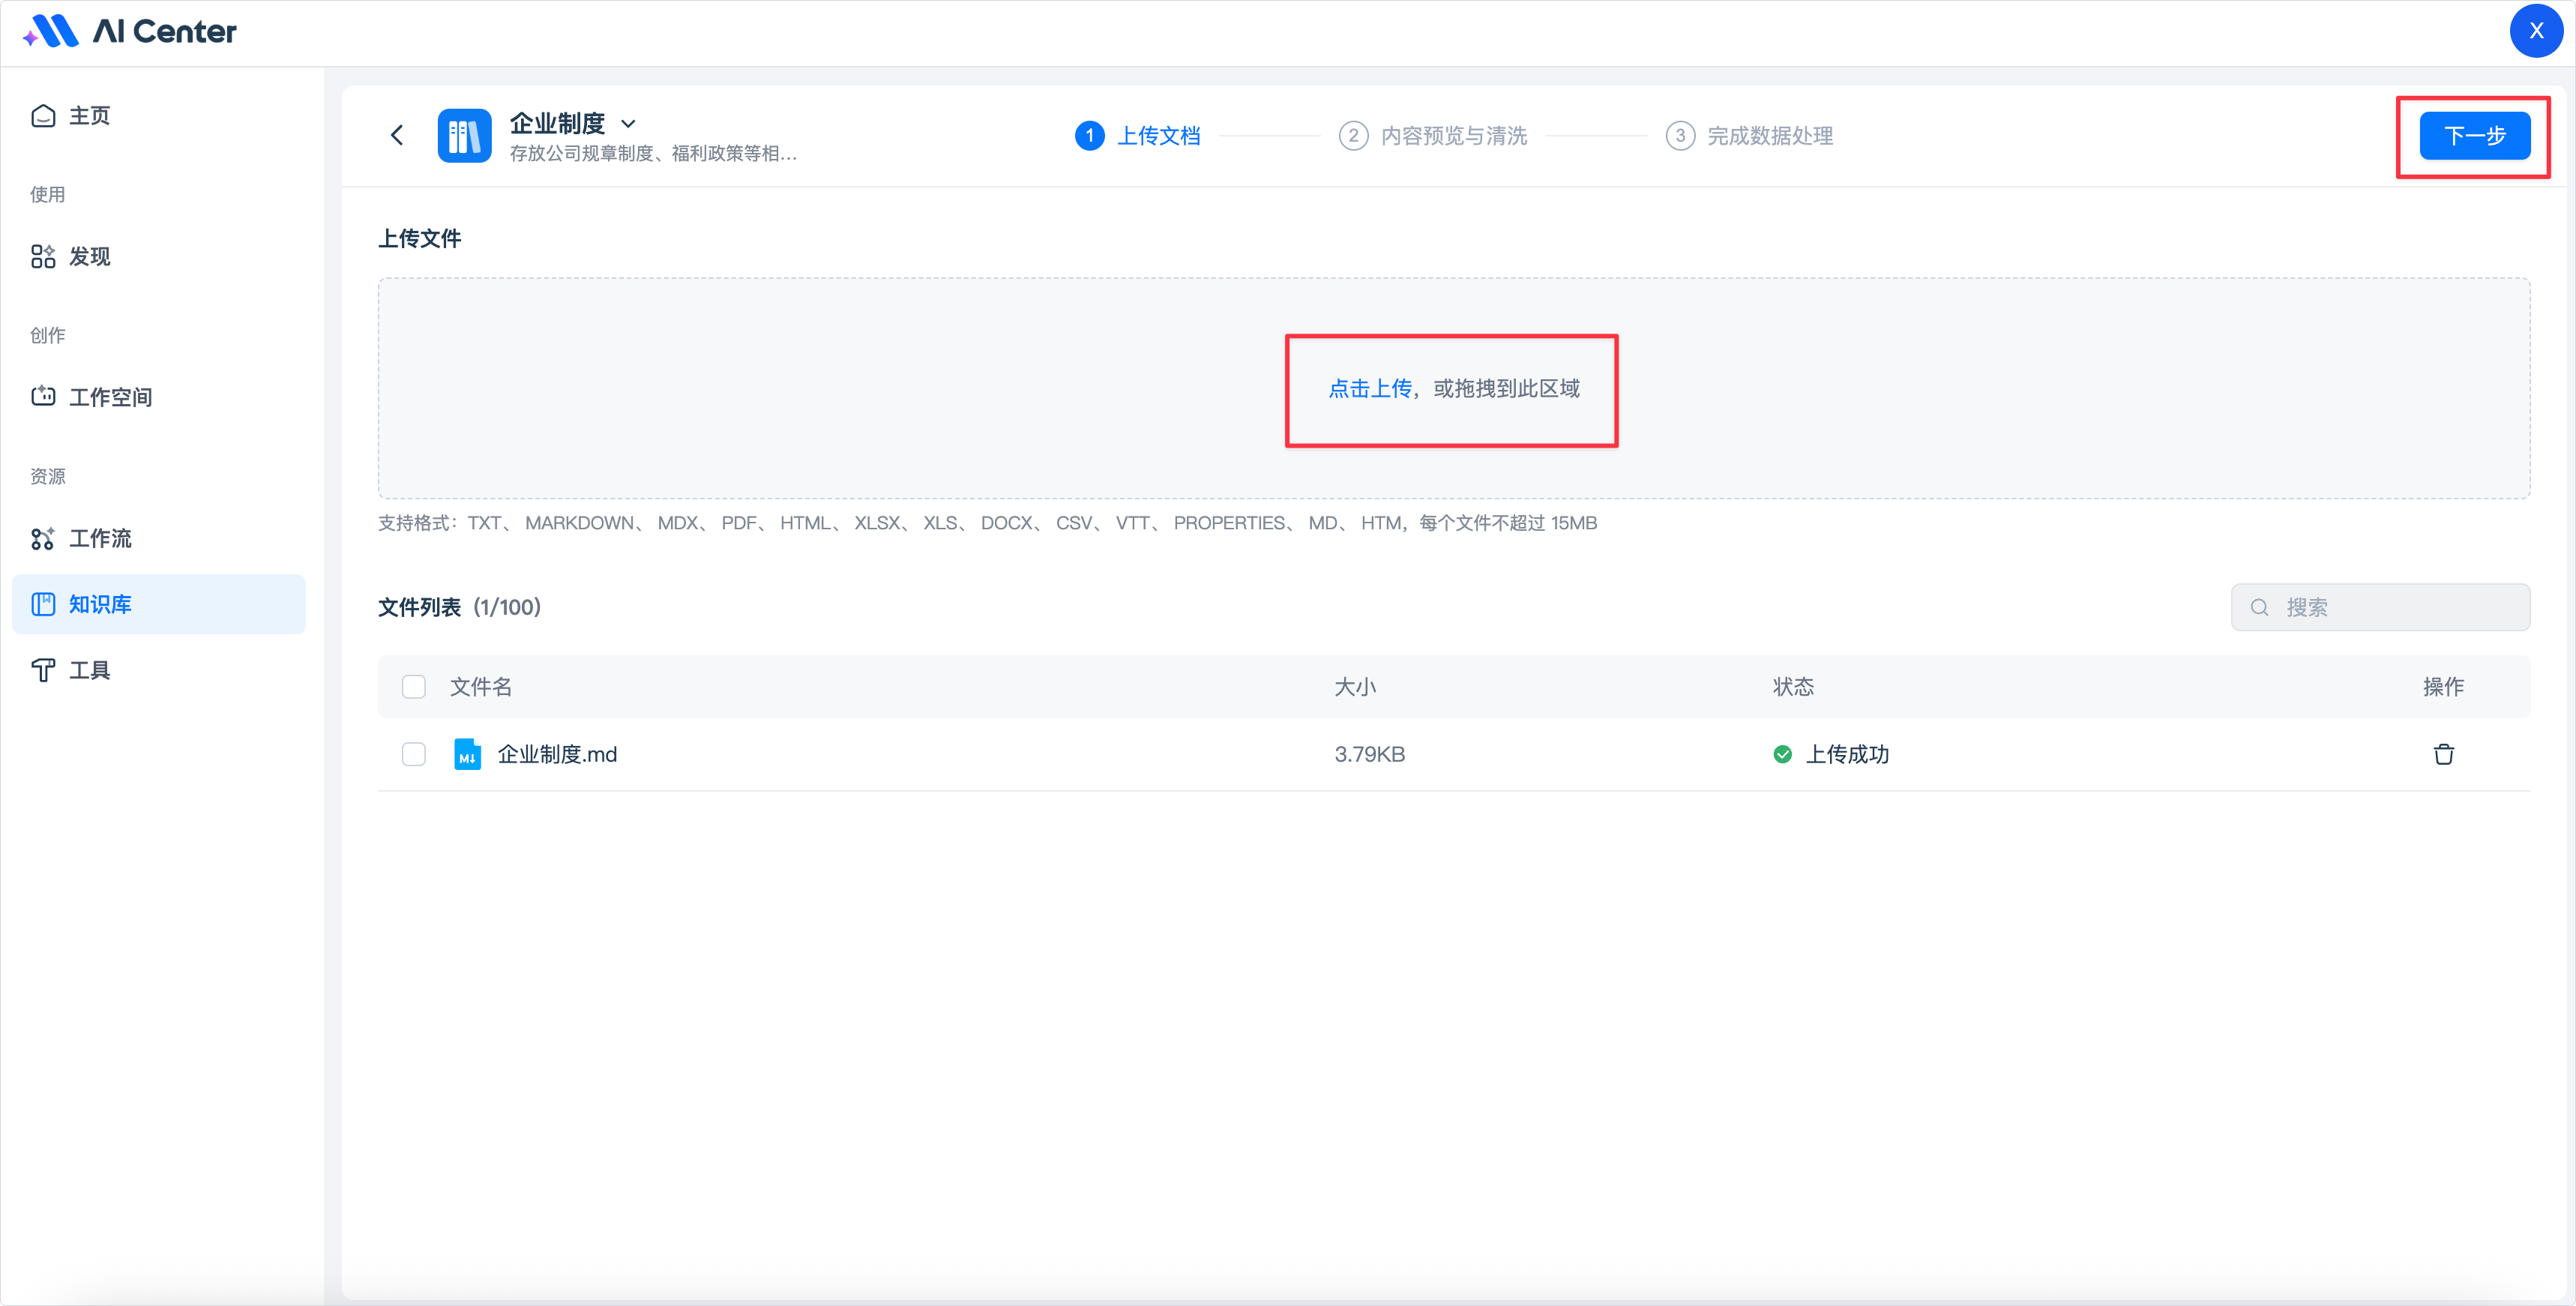Navigate to 工作流 sidebar item

(100, 538)
